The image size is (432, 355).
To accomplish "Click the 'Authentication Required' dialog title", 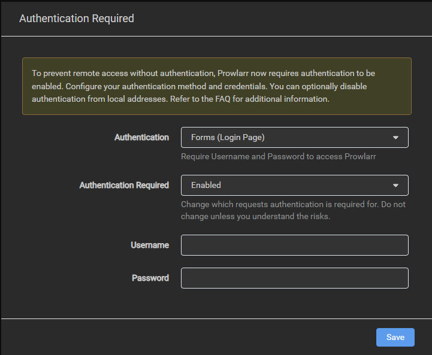I will (77, 19).
